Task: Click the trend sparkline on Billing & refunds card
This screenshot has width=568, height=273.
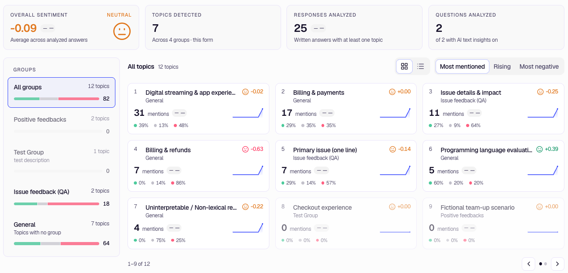Action: (248, 171)
